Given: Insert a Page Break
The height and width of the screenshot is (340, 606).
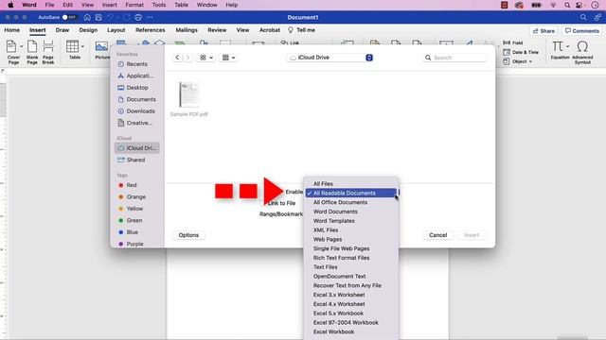Looking at the screenshot, I should [x=48, y=52].
